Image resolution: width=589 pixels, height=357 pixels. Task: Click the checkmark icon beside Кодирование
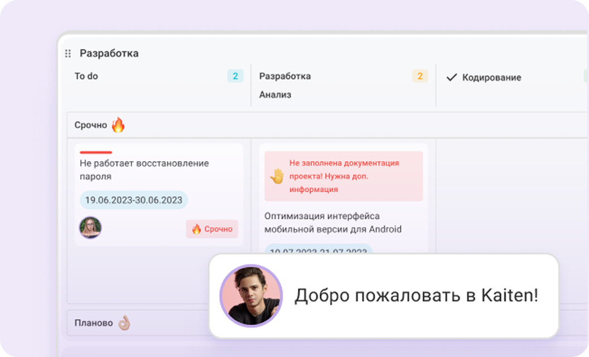(452, 78)
